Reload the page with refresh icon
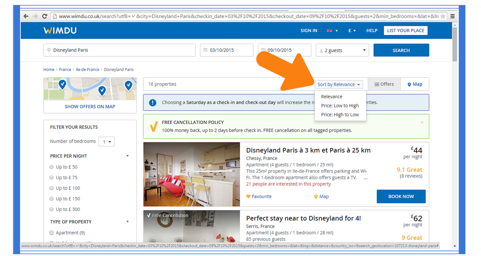The height and width of the screenshot is (256, 481). coord(45,16)
